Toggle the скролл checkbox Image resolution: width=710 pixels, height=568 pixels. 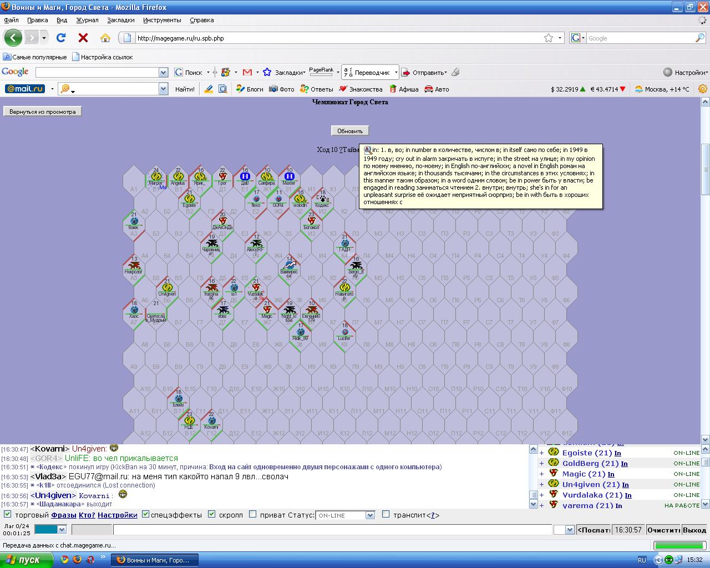click(x=212, y=514)
